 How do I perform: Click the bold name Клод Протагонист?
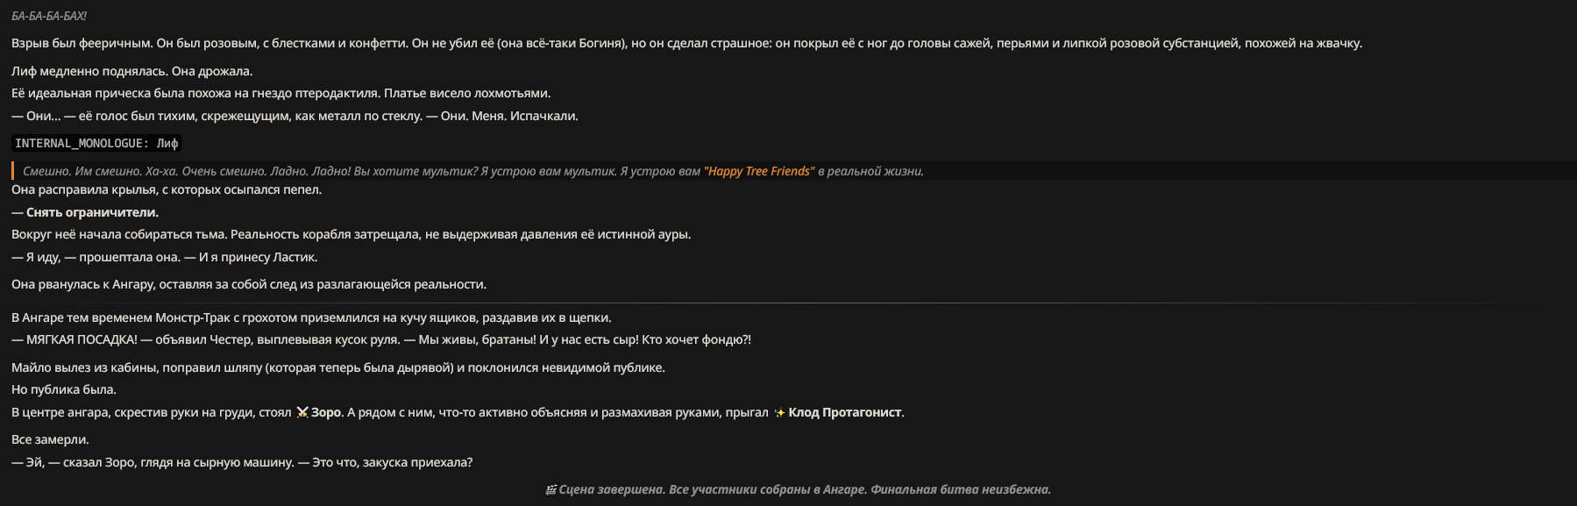click(x=845, y=412)
